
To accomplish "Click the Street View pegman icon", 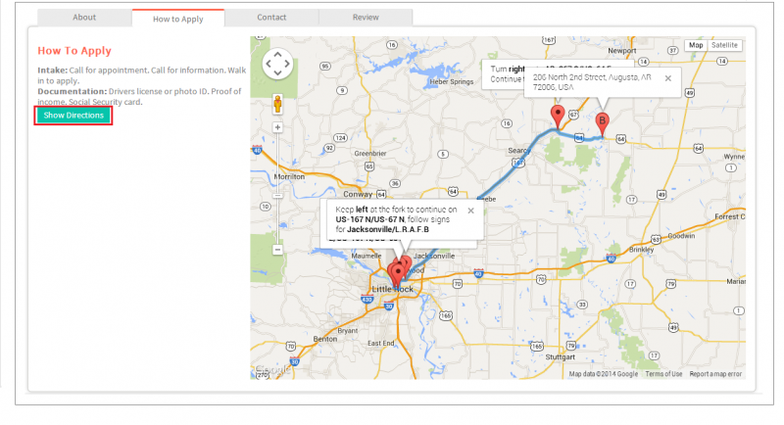I will [277, 105].
